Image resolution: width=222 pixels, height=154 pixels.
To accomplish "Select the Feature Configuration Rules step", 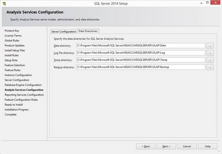I will 21,100.
